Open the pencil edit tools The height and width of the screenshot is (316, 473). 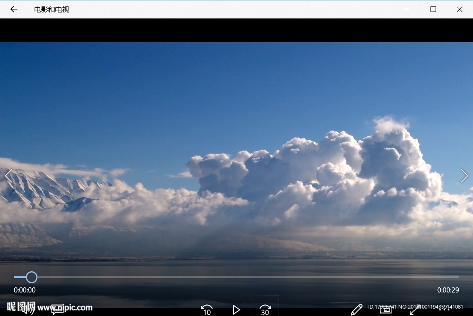(357, 310)
